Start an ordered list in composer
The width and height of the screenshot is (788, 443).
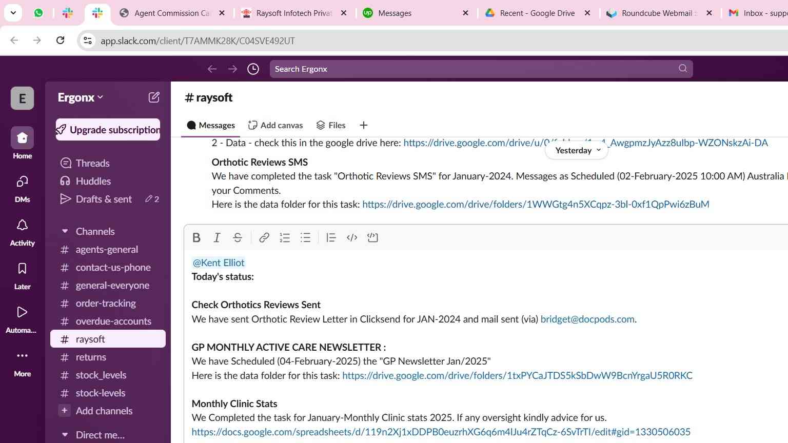[x=285, y=237]
